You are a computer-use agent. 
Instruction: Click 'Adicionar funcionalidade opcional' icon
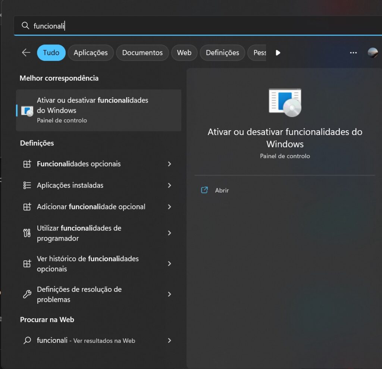pyautogui.click(x=27, y=207)
